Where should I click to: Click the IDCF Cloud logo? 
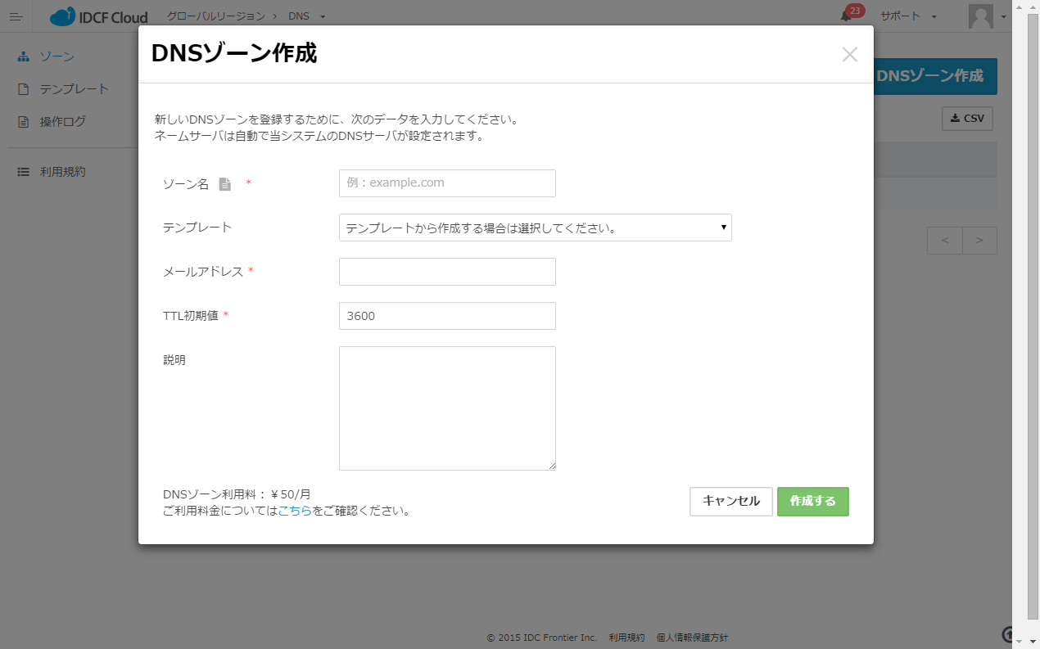click(98, 16)
